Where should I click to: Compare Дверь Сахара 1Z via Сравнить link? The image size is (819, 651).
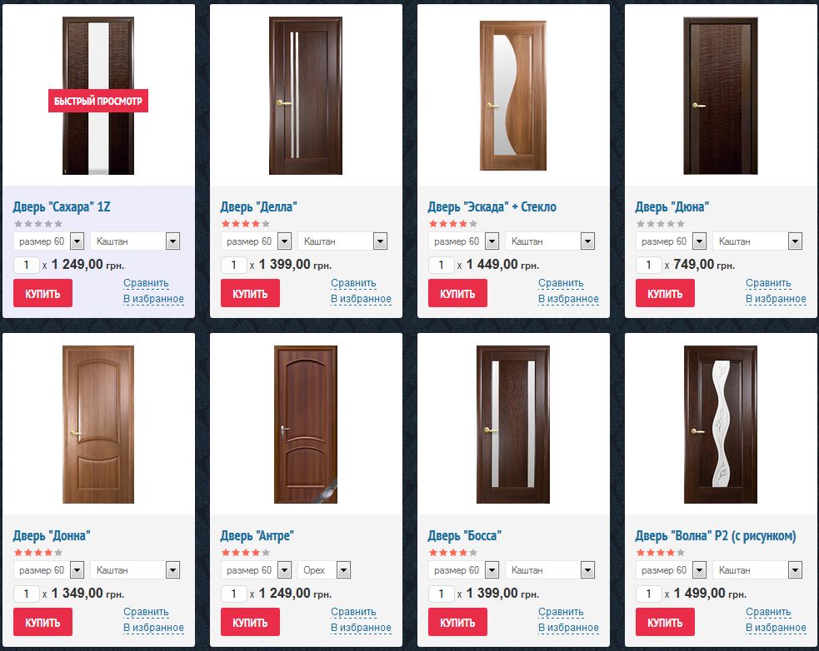pos(147,283)
